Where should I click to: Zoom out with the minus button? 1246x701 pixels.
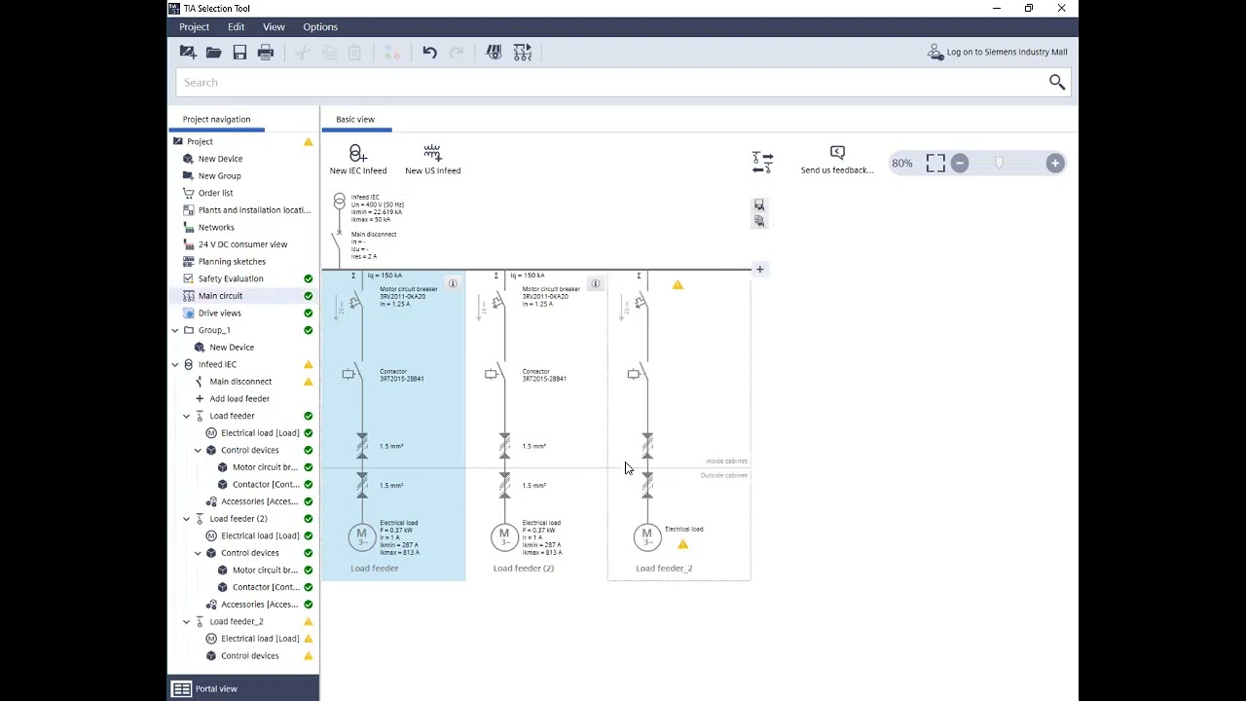click(x=960, y=164)
